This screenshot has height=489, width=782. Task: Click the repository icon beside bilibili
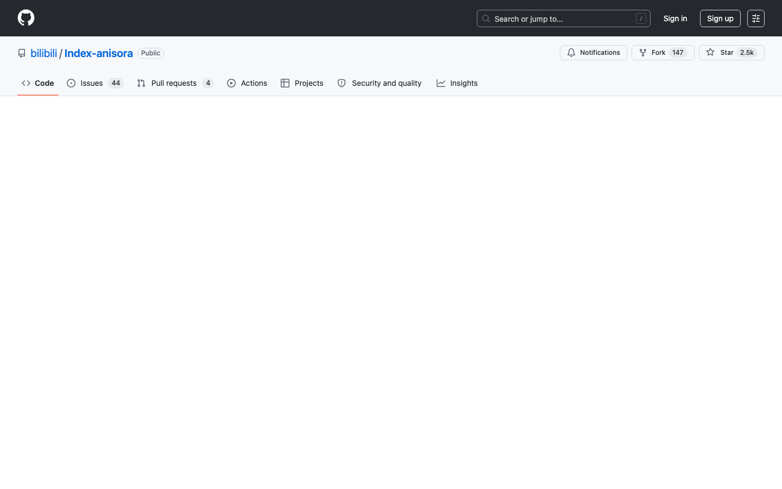pos(22,53)
